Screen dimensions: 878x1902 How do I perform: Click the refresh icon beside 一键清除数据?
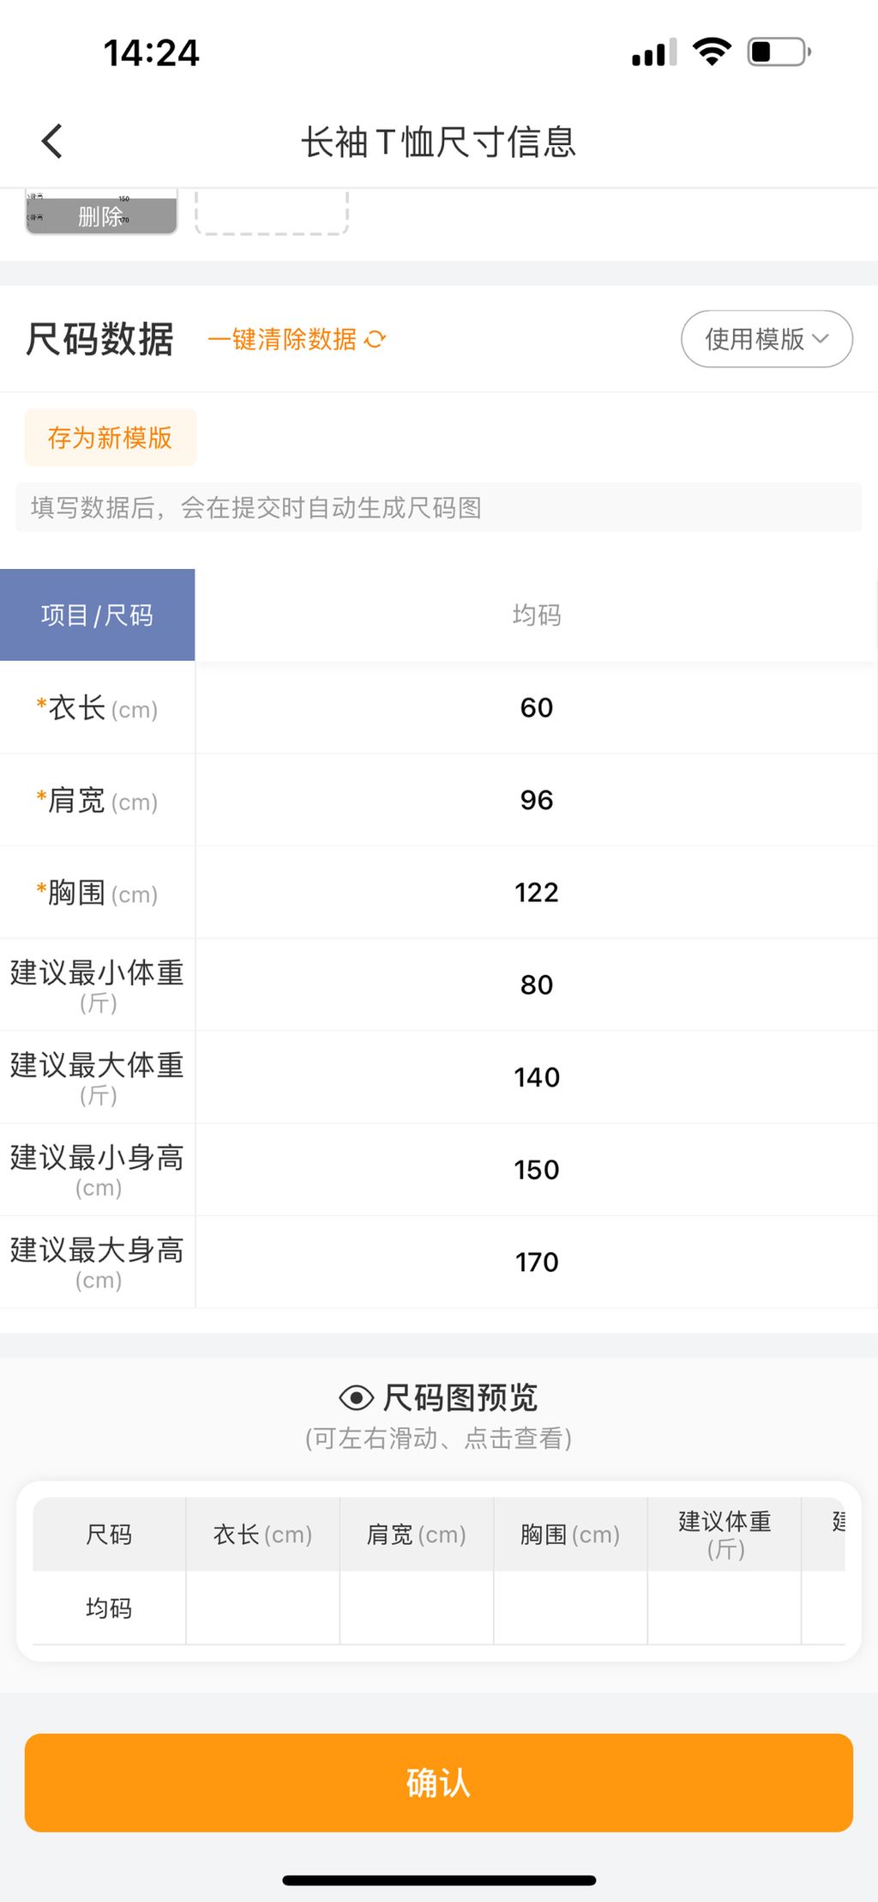tap(376, 340)
